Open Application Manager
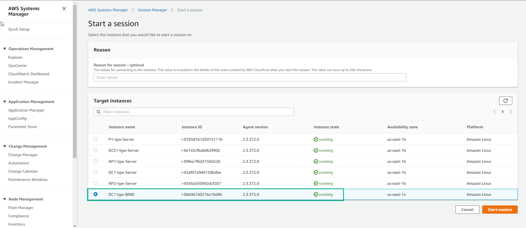The height and width of the screenshot is (228, 526). (26, 110)
